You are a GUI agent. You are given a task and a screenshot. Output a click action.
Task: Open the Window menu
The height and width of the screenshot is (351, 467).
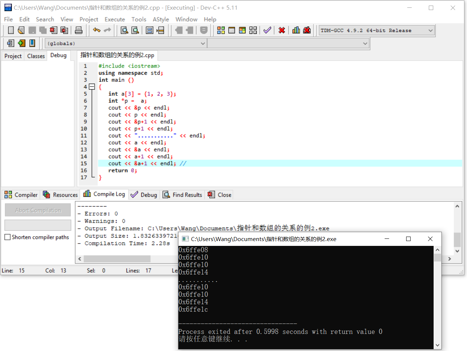coord(186,19)
